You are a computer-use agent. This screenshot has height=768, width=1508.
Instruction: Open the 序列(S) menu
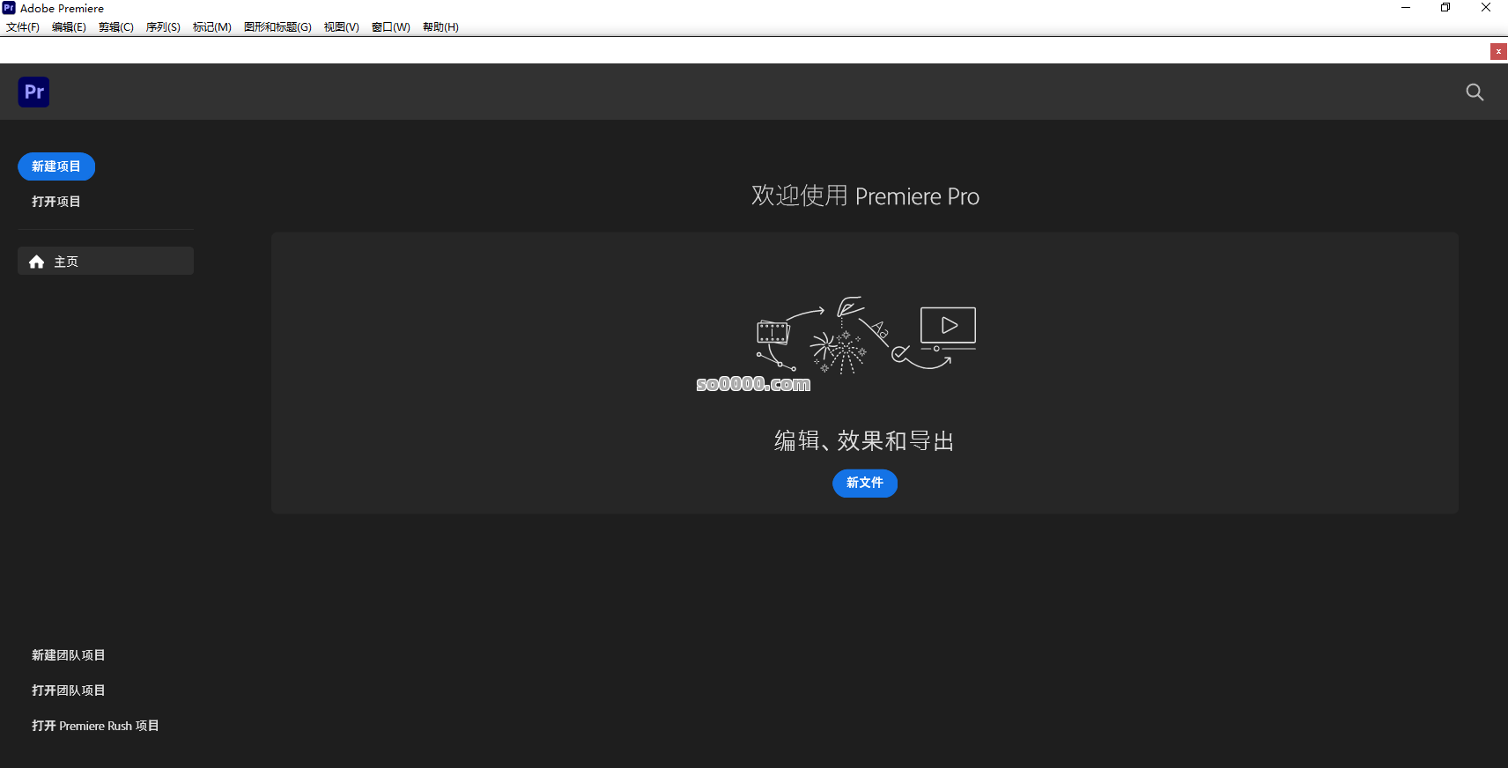[x=163, y=27]
